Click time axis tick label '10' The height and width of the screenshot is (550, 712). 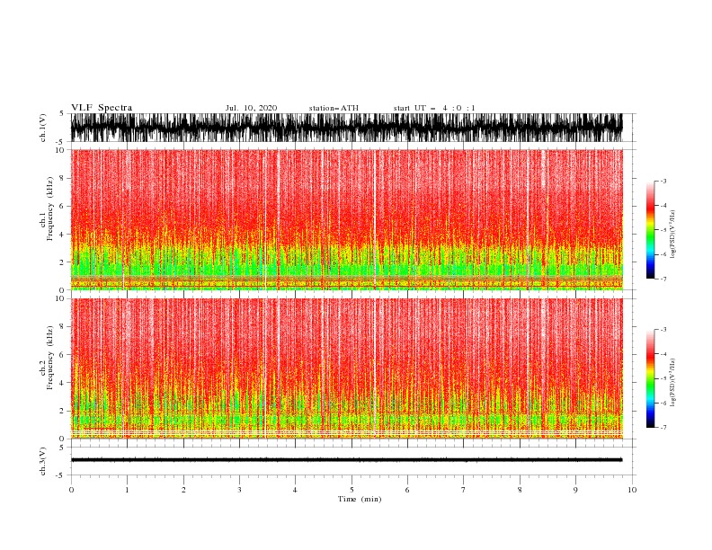coord(632,490)
